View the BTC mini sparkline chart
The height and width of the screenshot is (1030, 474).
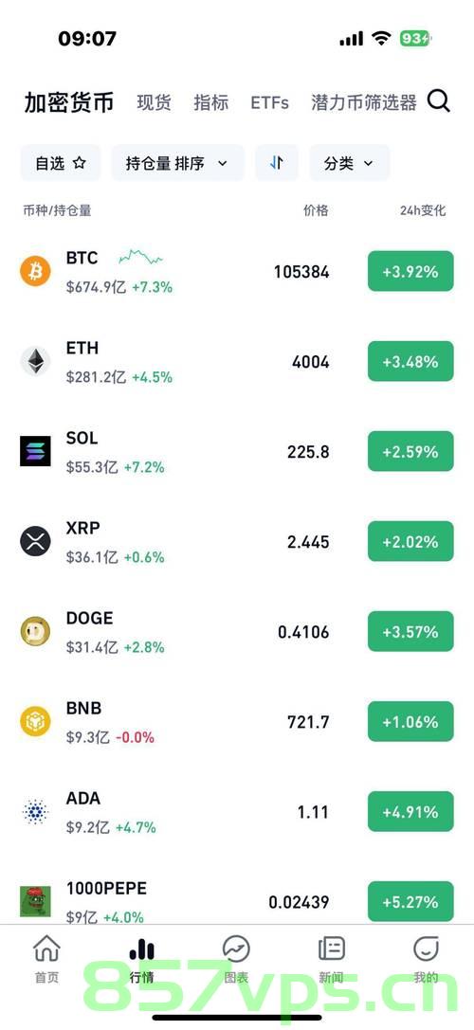coord(140,257)
